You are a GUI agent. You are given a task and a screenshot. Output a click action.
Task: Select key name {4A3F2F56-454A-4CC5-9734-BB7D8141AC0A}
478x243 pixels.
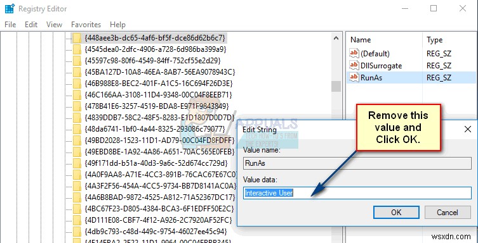tap(161, 185)
